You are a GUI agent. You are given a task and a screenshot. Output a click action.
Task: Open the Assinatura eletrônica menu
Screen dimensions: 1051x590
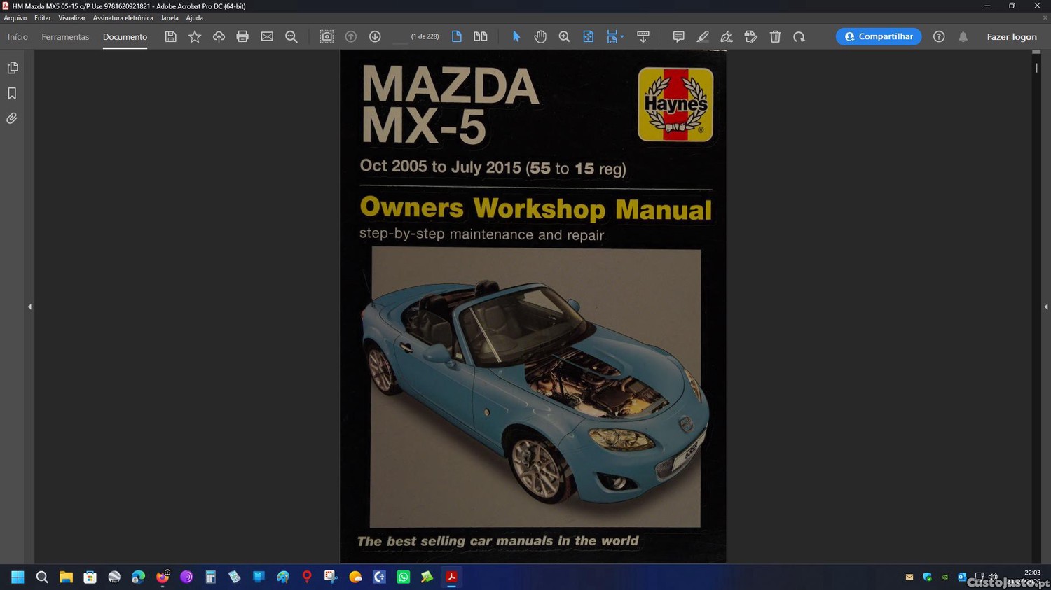coord(123,17)
